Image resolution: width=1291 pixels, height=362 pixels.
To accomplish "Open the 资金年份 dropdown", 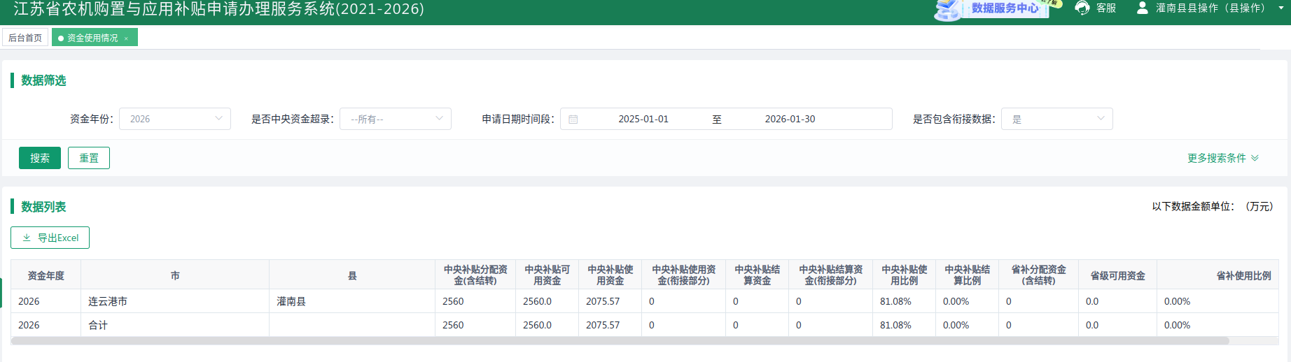I will [x=175, y=119].
